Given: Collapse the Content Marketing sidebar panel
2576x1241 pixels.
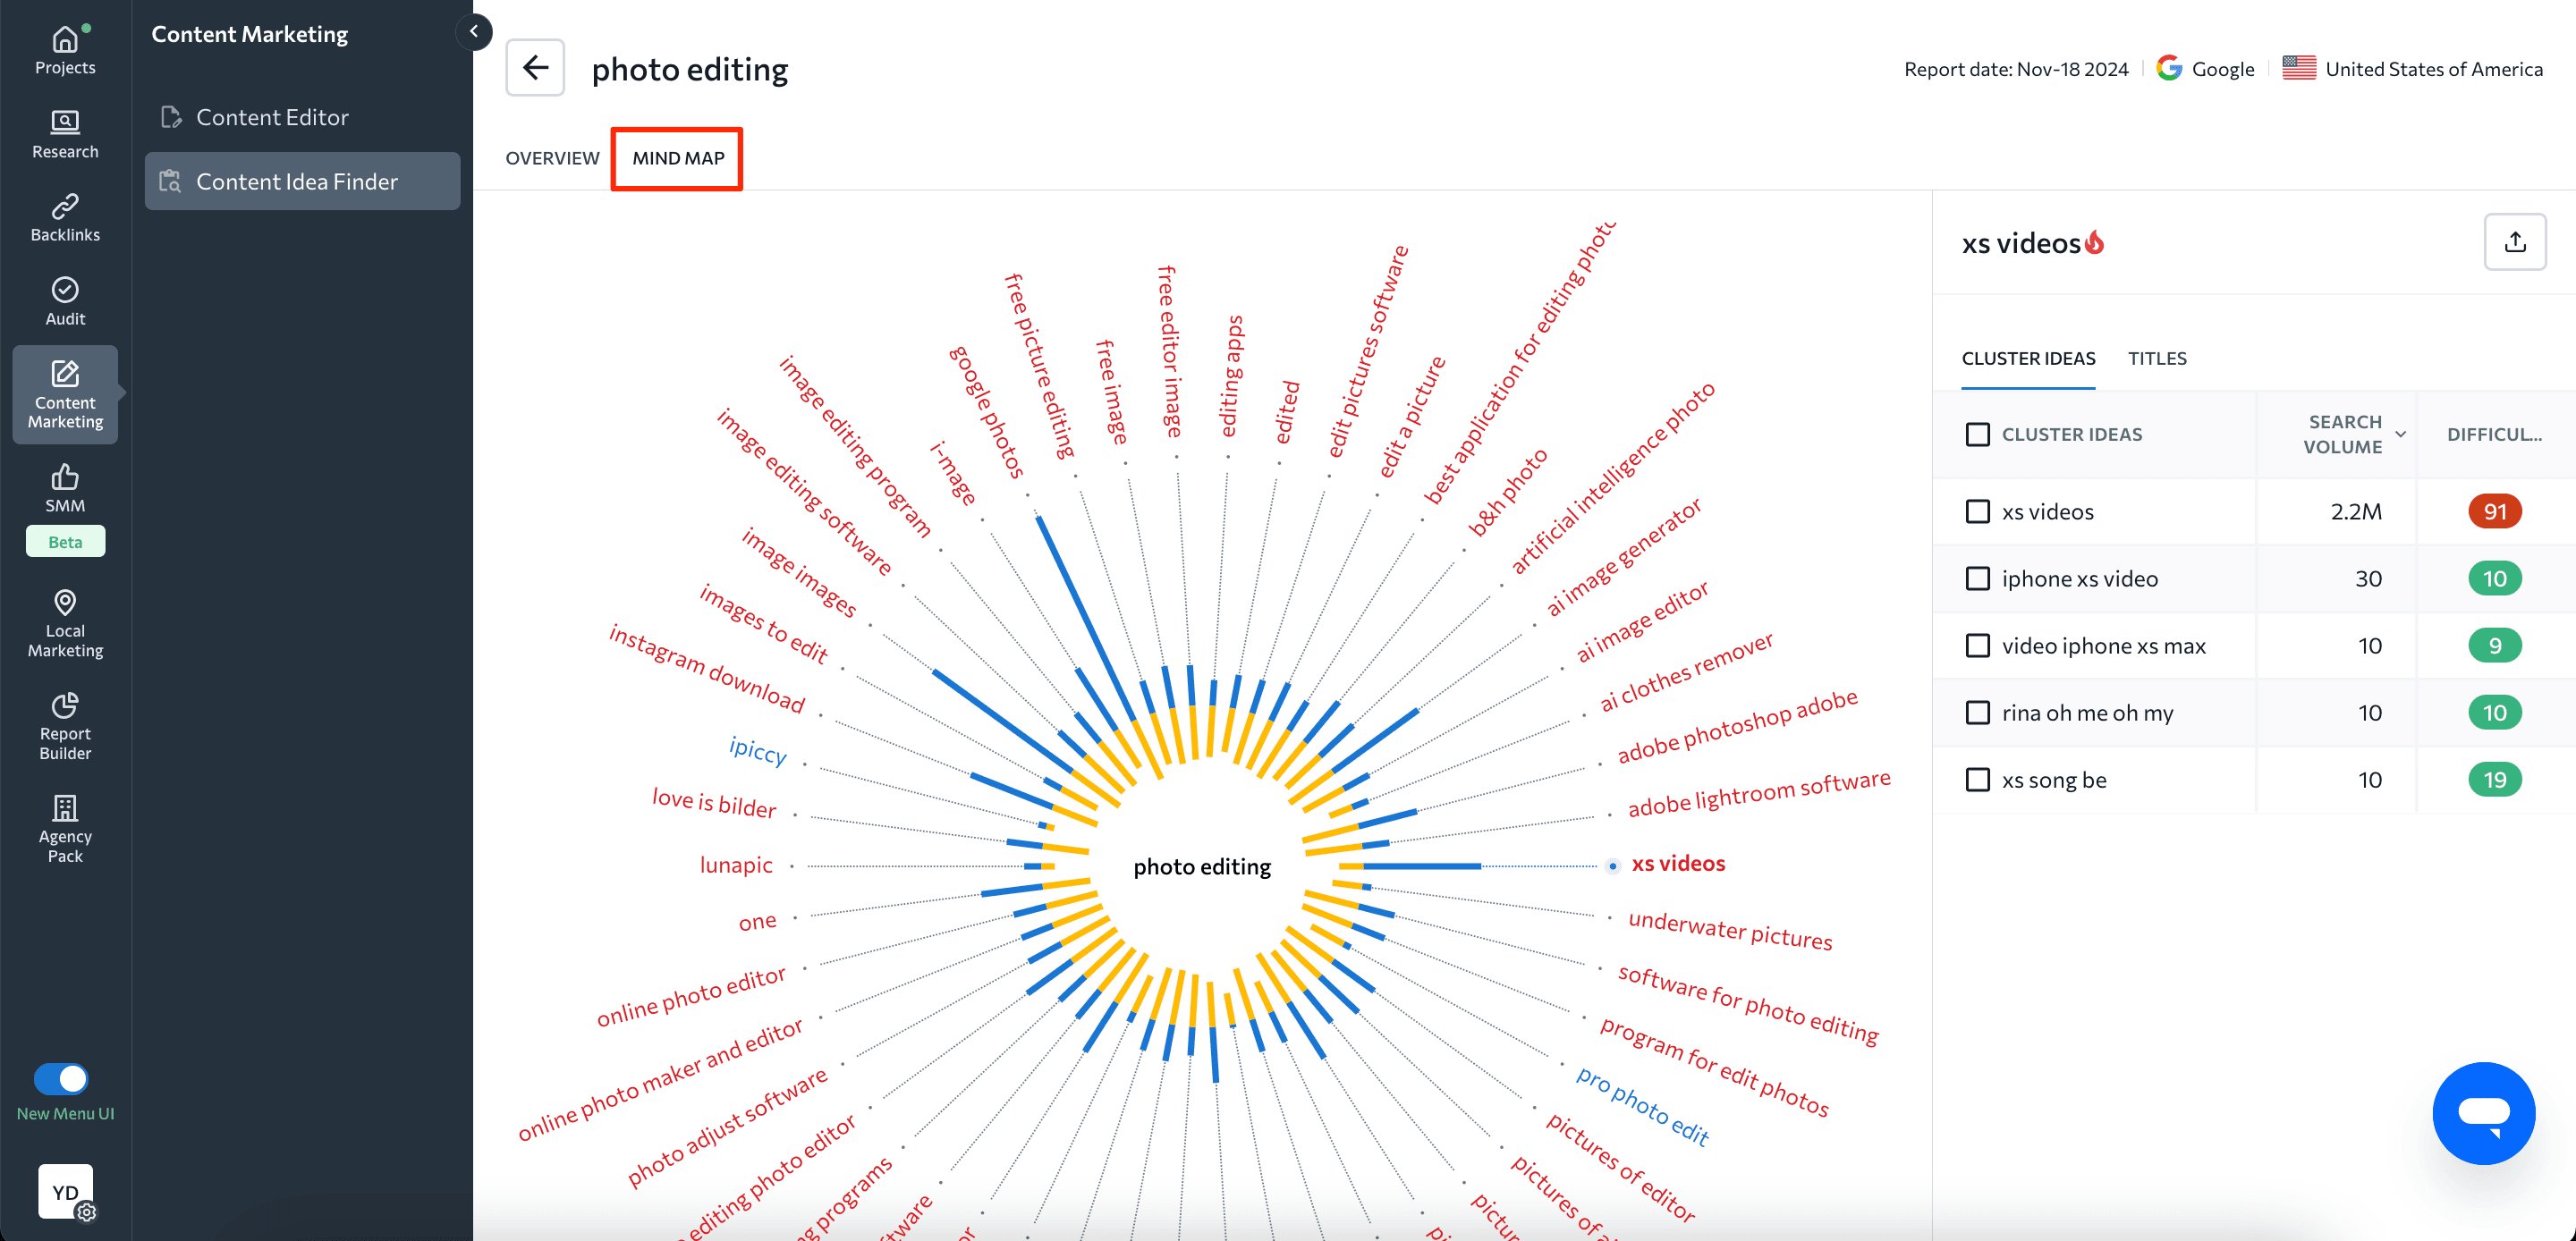Looking at the screenshot, I should (x=474, y=31).
